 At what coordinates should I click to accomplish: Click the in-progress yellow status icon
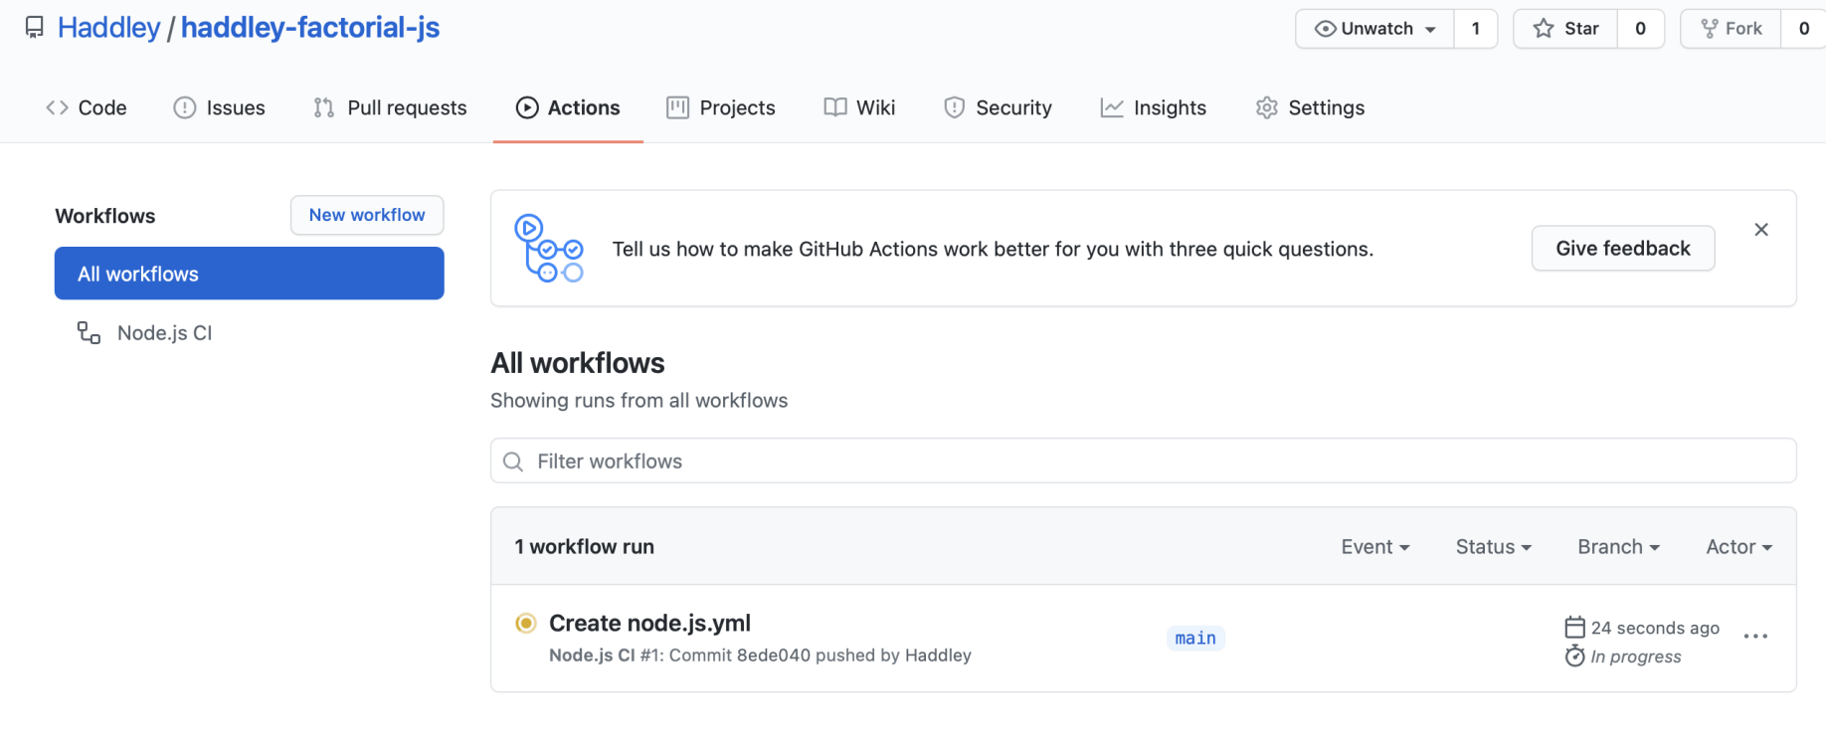point(526,623)
